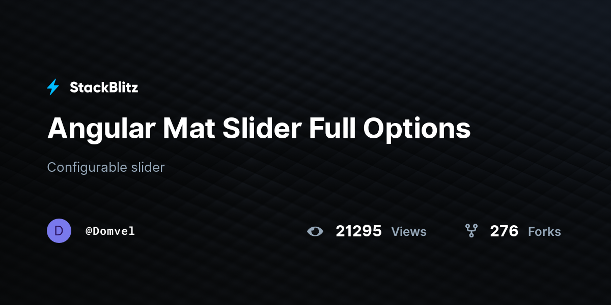
Task: Click the word Angular in the title
Action: tap(101, 130)
